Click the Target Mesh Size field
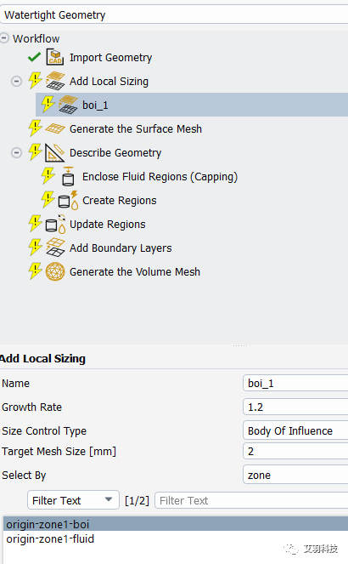Viewport: 348px width, 564px height. [x=295, y=451]
